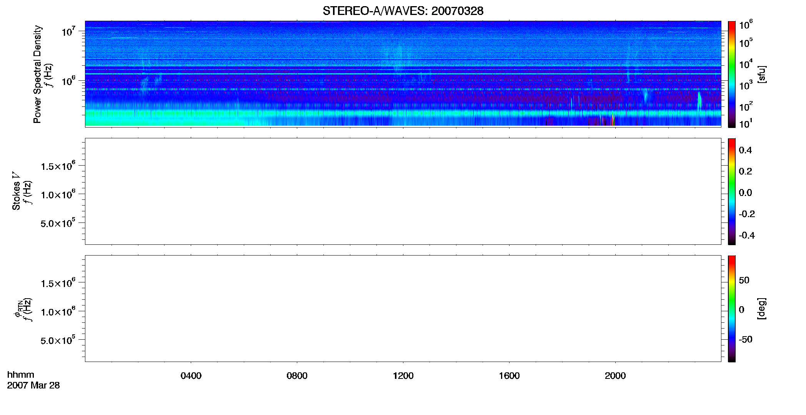This screenshot has width=806, height=415.
Task: Click the 10^7 frequency tick on spectrogram axis
Action: coord(68,31)
